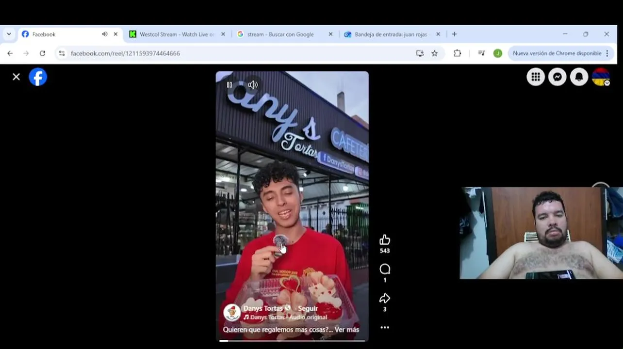623x349 pixels.
Task: Bookmark this page with star icon
Action: pos(435,53)
